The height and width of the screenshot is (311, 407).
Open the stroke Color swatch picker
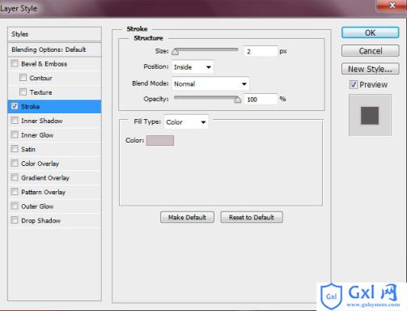coord(160,140)
